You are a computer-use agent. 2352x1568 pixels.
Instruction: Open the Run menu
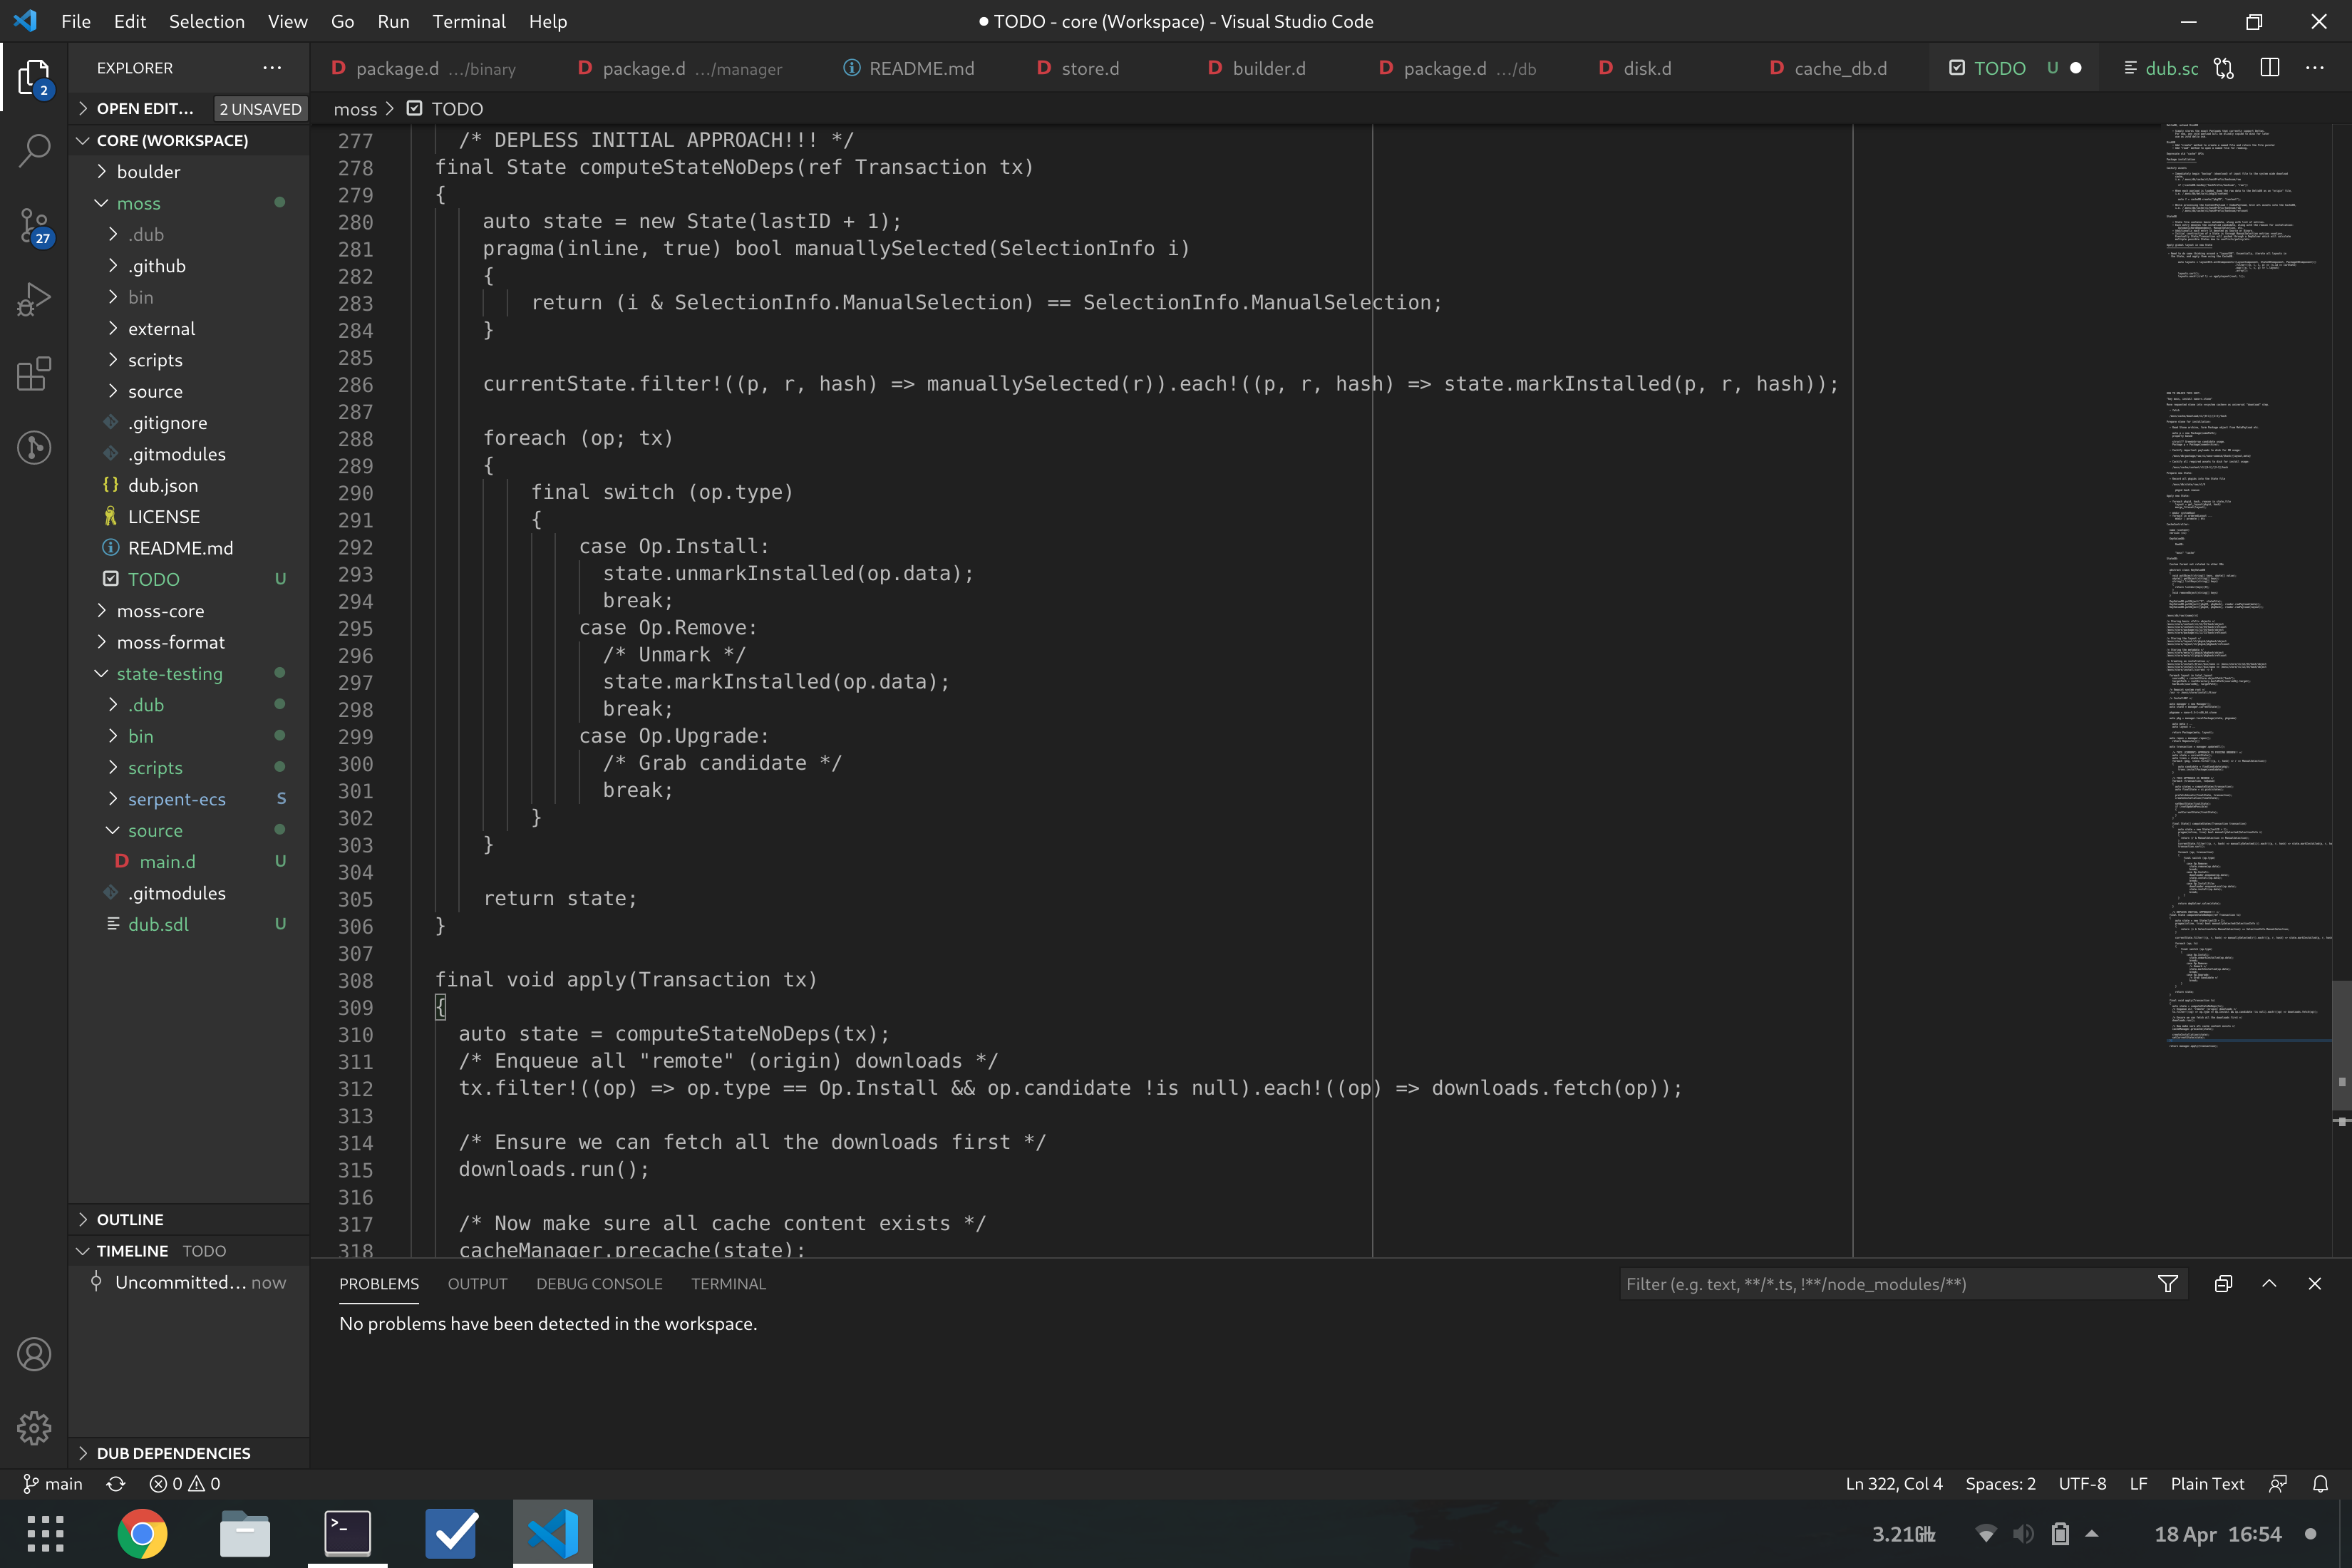(393, 21)
